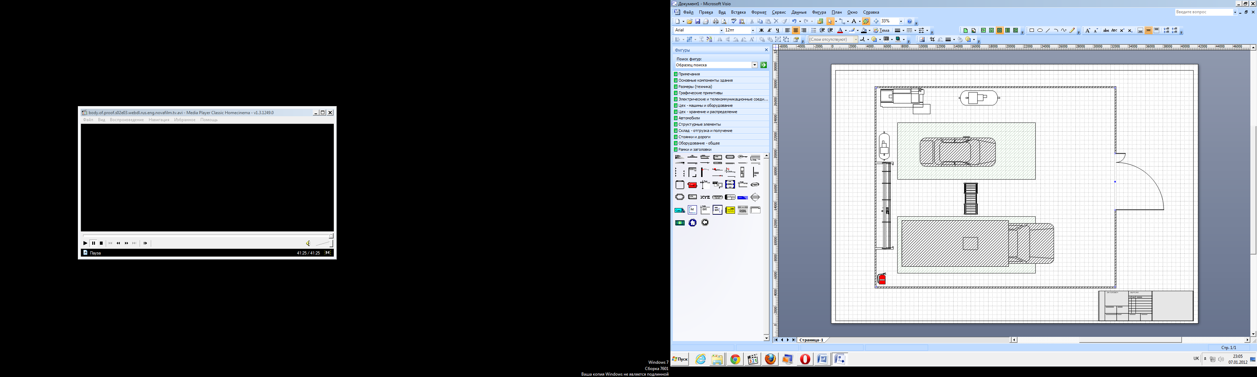The height and width of the screenshot is (377, 1257).
Task: Toggle italic (К) formatting
Action: (770, 30)
